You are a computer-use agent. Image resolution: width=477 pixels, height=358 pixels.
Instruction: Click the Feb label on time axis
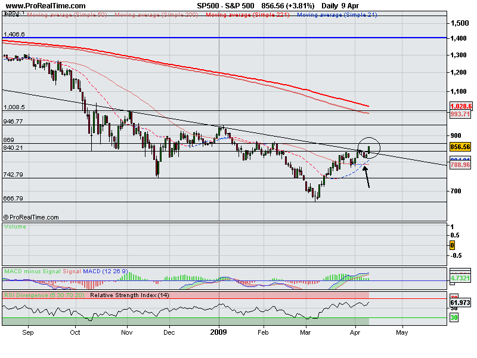coord(263,332)
